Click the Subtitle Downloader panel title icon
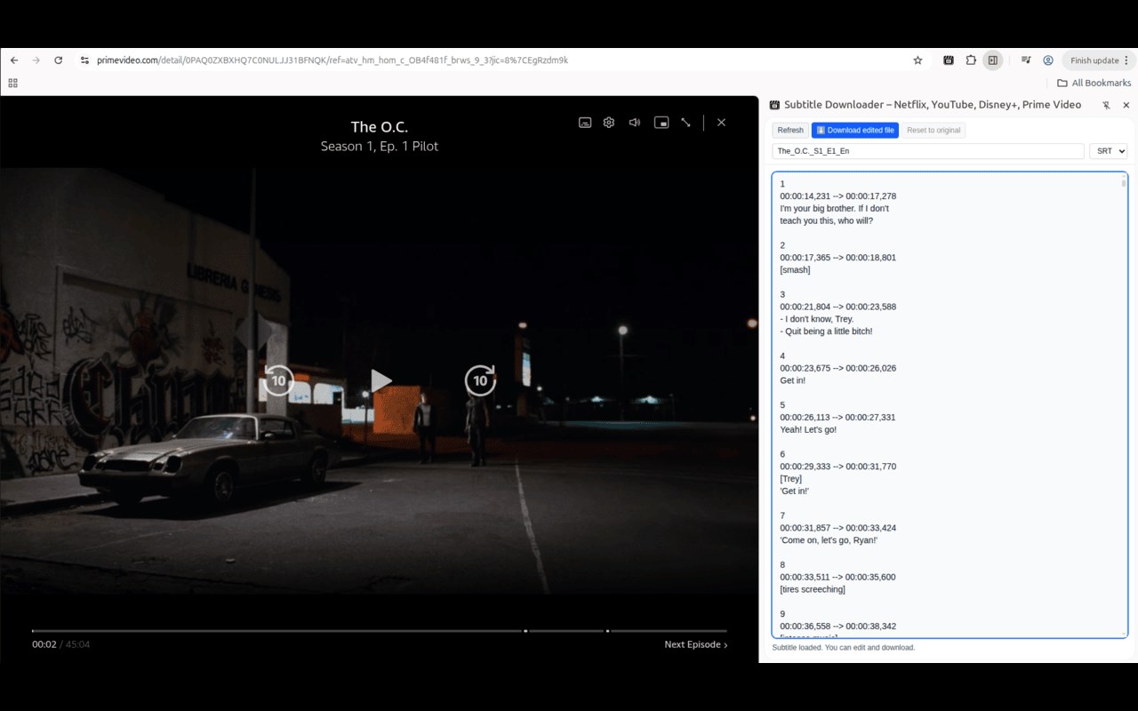This screenshot has width=1138, height=711. (x=774, y=105)
